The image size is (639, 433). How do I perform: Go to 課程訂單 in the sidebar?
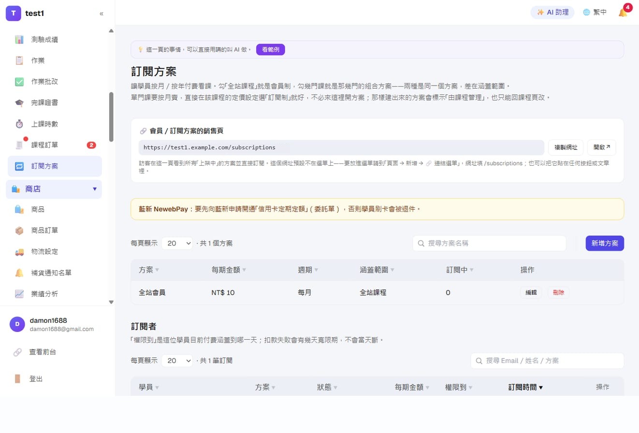(54, 145)
